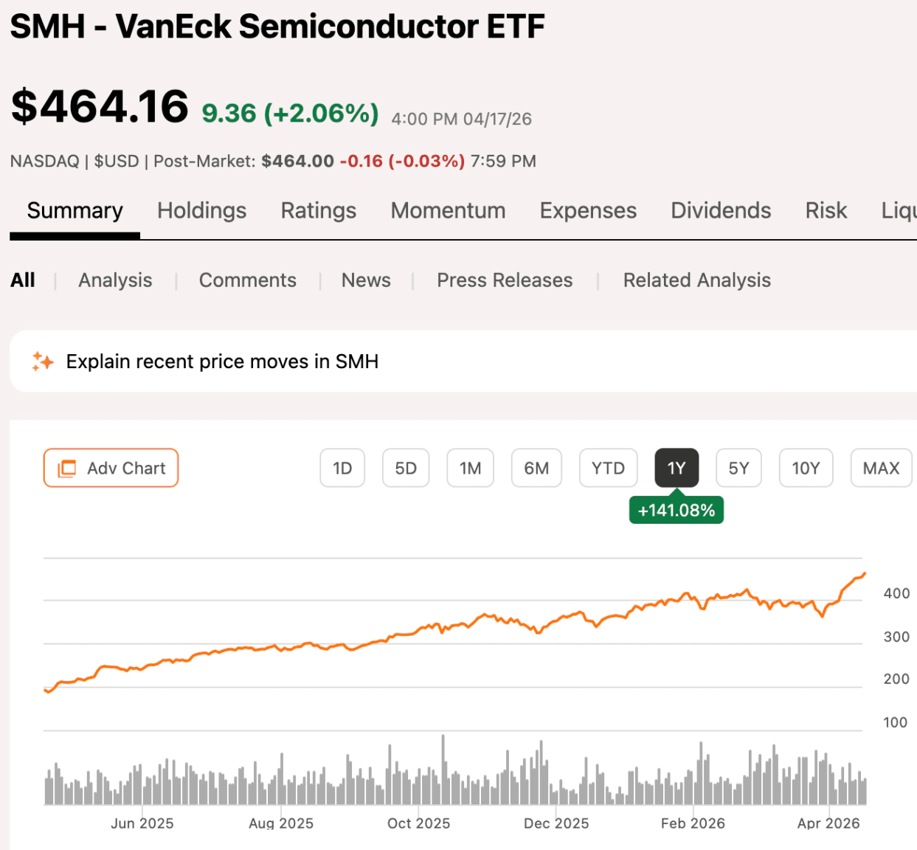The height and width of the screenshot is (850, 917).
Task: Go to the Momentum tab
Action: 448,211
